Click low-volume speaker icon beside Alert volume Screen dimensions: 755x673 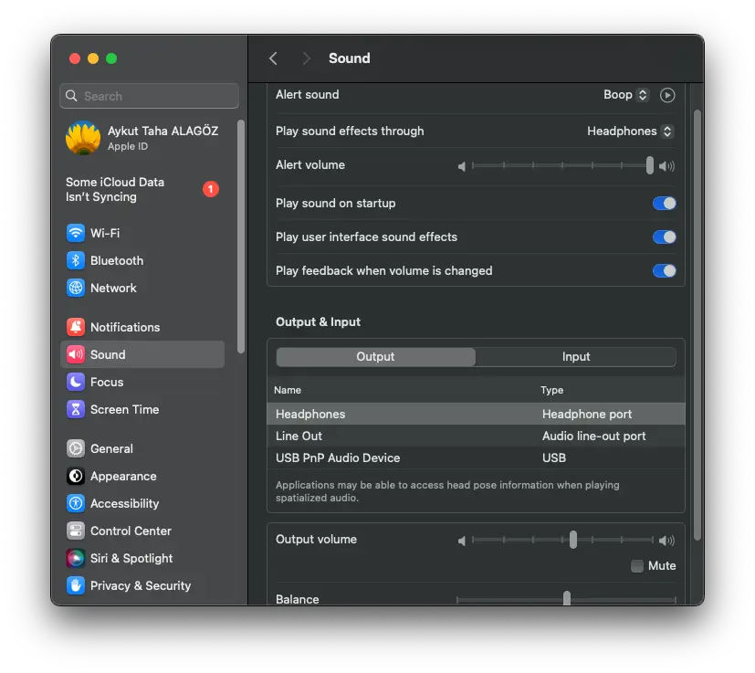pyautogui.click(x=462, y=166)
